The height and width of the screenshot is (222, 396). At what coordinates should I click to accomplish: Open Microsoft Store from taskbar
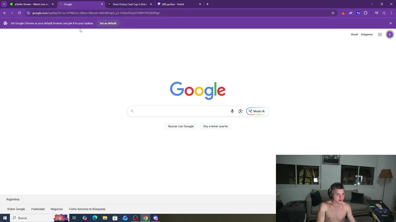click(115, 218)
